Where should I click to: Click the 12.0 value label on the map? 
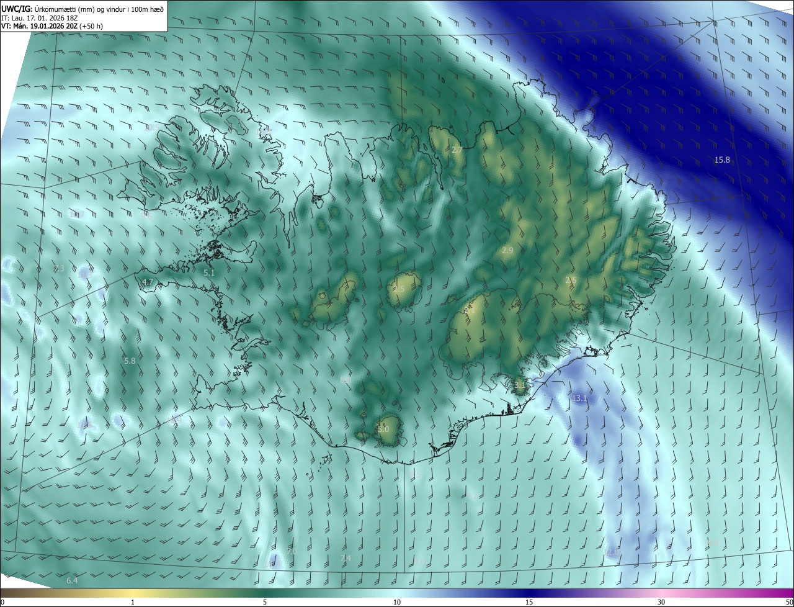pos(612,552)
